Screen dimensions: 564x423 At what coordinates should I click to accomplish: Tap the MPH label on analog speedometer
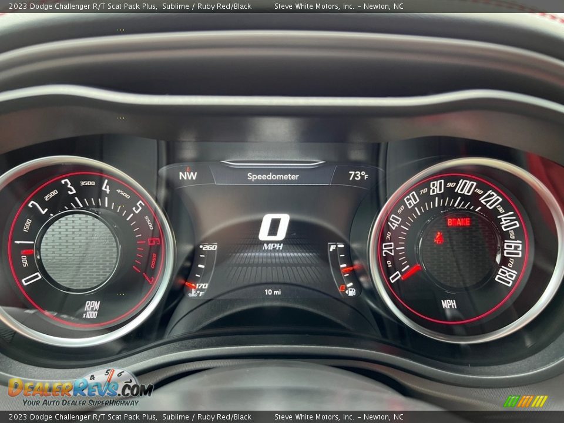pyautogui.click(x=449, y=304)
